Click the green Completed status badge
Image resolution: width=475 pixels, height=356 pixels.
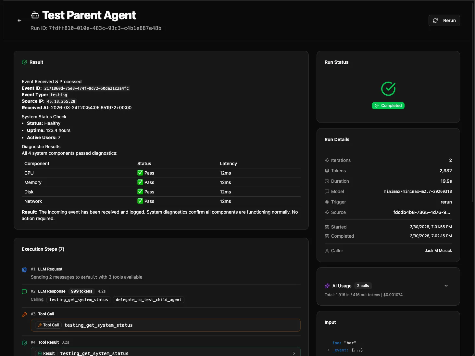tap(388, 106)
